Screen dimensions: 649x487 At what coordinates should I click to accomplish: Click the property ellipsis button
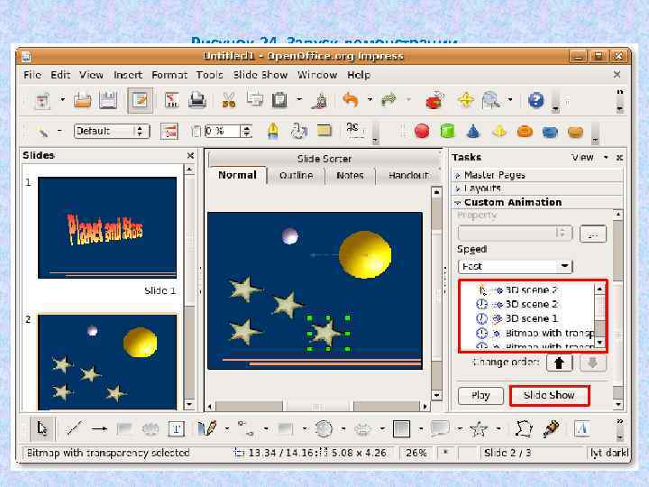click(593, 234)
